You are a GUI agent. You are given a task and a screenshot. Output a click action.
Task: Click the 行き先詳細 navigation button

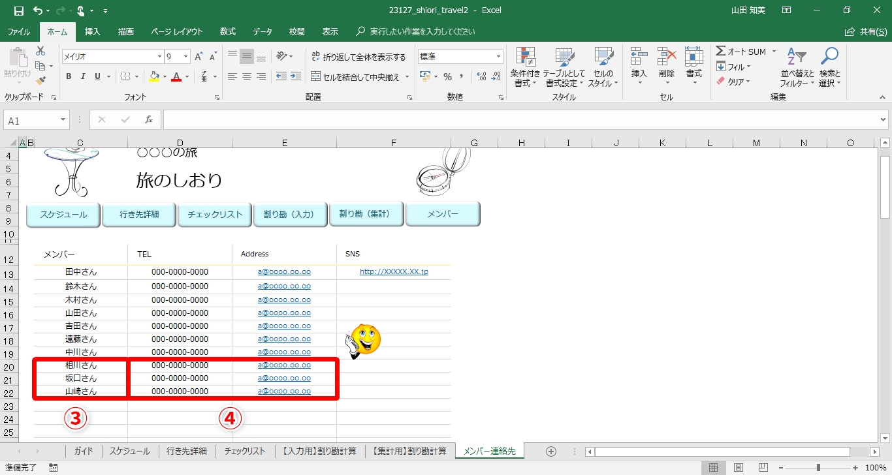click(139, 214)
